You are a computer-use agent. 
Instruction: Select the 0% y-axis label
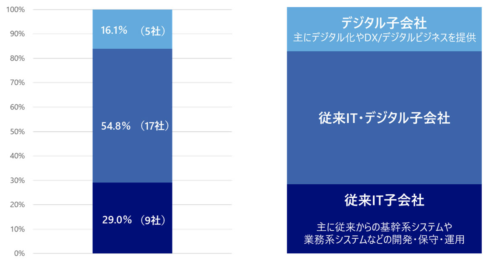[20, 253]
